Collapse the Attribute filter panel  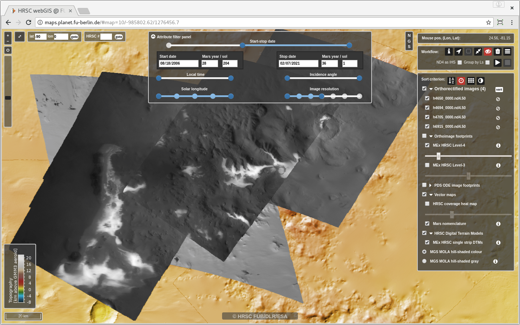(x=153, y=36)
